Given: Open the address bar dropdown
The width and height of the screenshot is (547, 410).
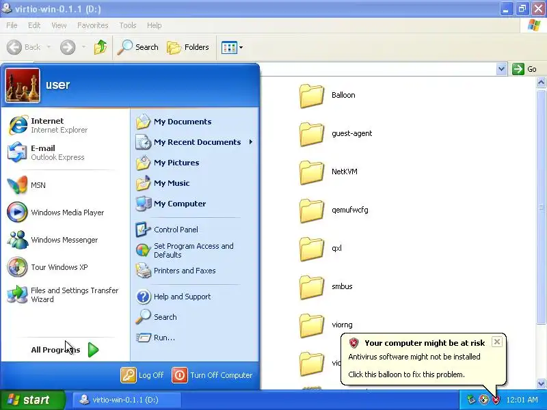Looking at the screenshot, I should [x=501, y=69].
